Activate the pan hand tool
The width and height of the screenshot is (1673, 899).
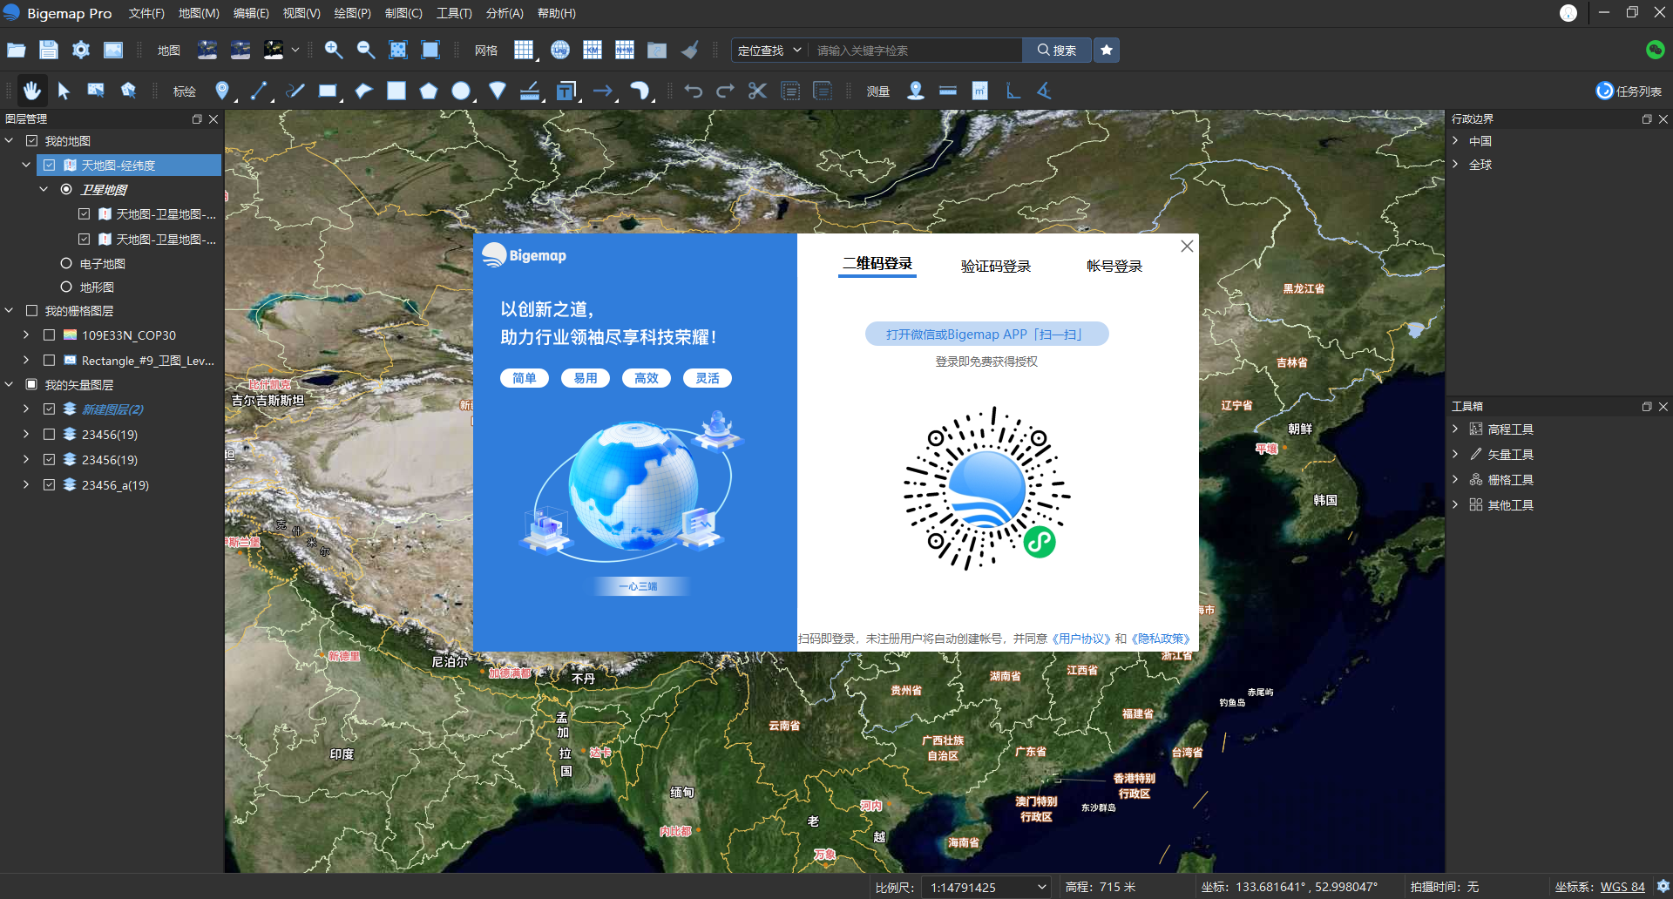pyautogui.click(x=32, y=91)
